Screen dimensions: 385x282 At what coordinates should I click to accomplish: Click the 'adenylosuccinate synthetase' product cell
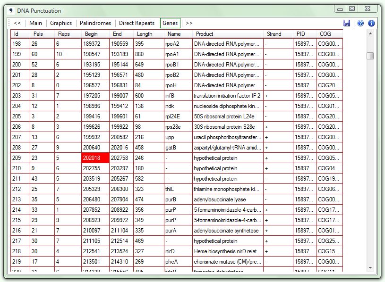pos(228,231)
